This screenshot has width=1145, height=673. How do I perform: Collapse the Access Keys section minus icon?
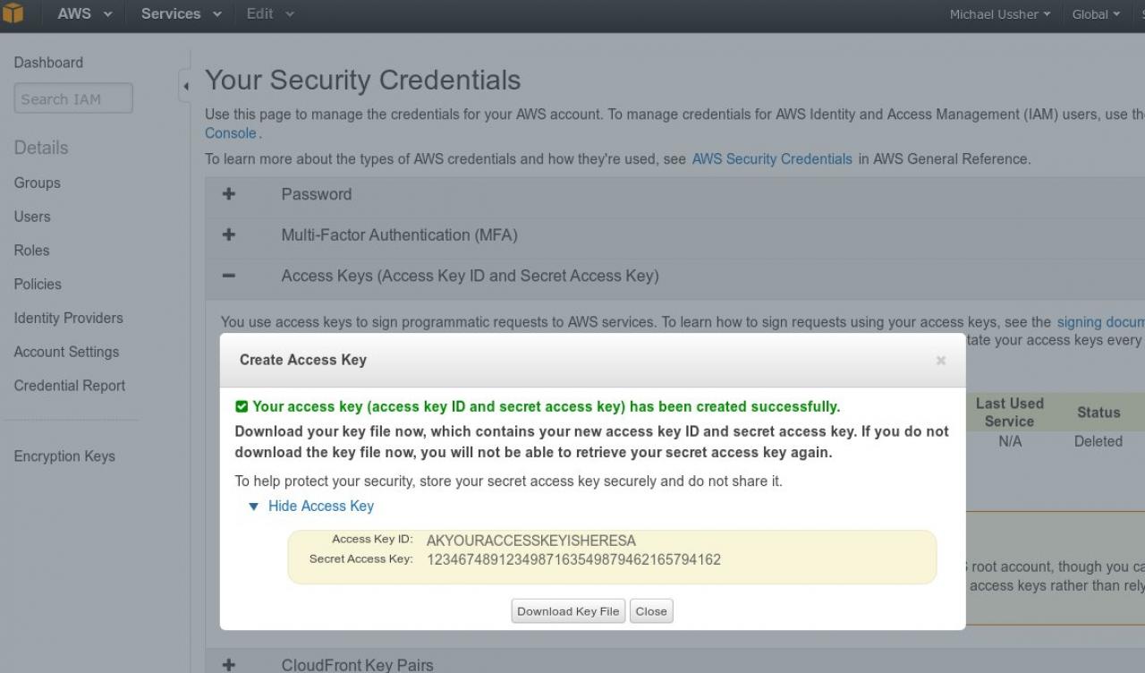[229, 276]
